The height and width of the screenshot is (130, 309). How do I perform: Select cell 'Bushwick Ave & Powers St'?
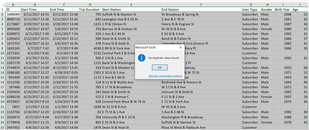click(201, 82)
